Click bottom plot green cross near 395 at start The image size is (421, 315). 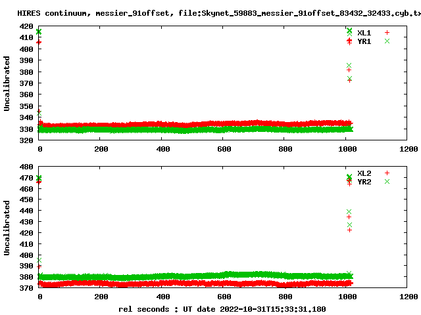(39, 261)
